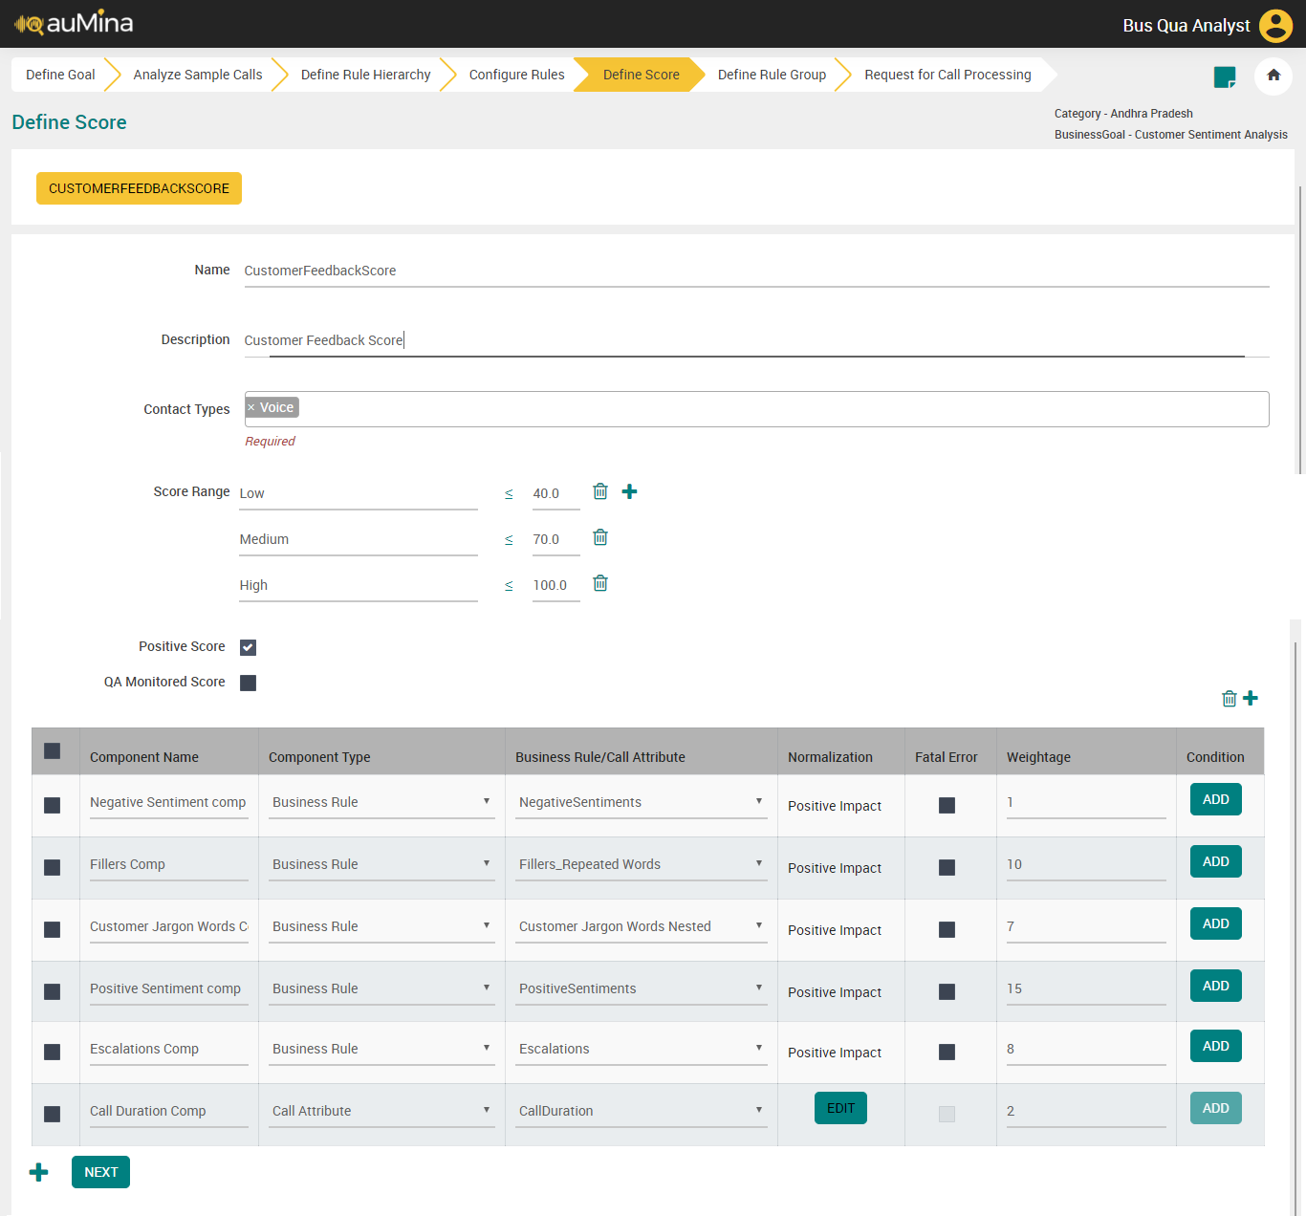Go to Request for Call Processing step
Viewport: 1306px width, 1216px height.
948,75
